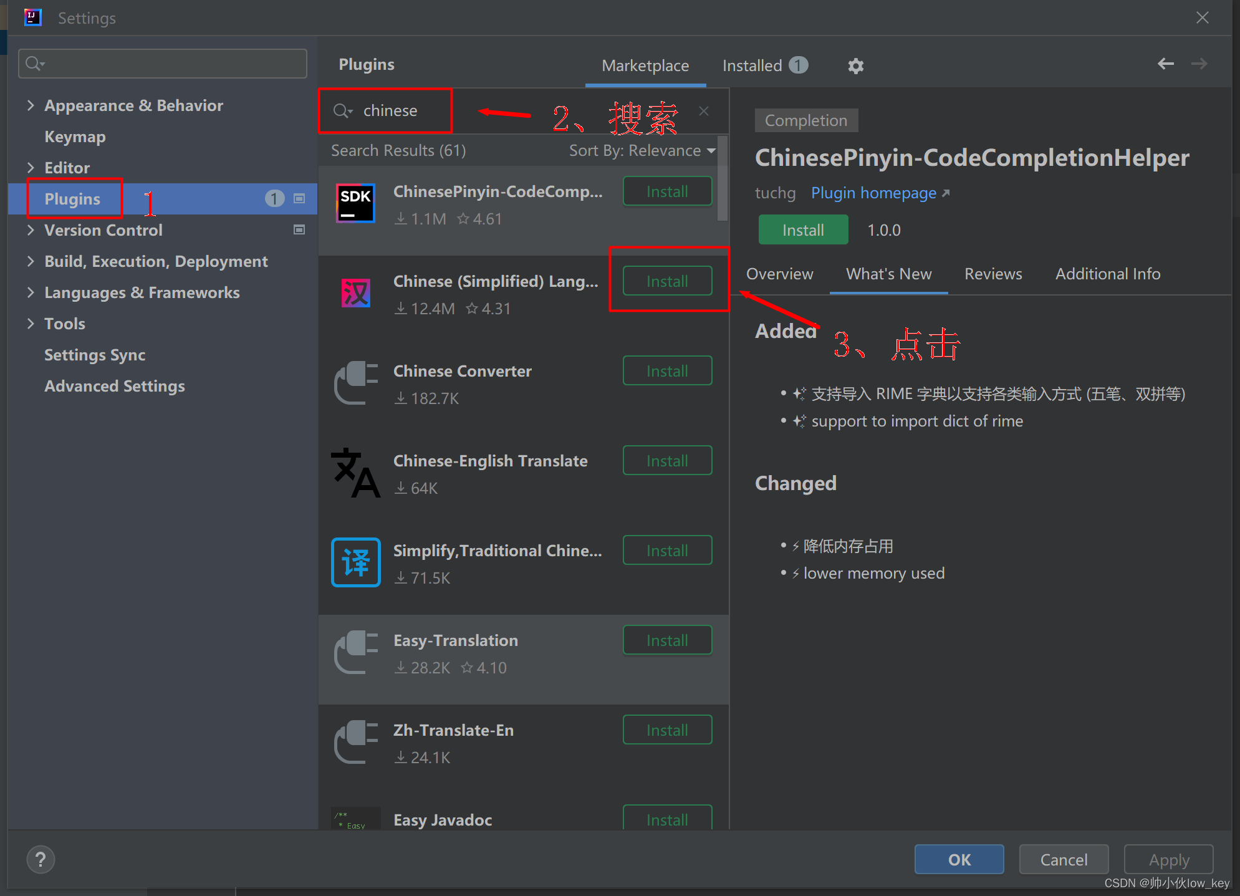Switch to the Marketplace tab
The width and height of the screenshot is (1240, 896).
(645, 65)
